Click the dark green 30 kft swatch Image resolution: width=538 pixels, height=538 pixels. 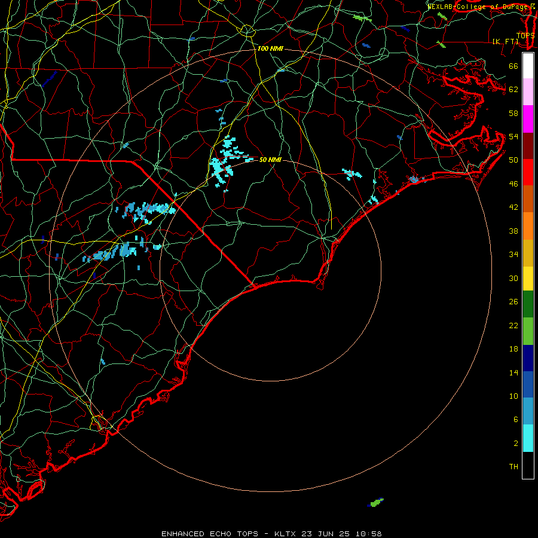point(528,304)
